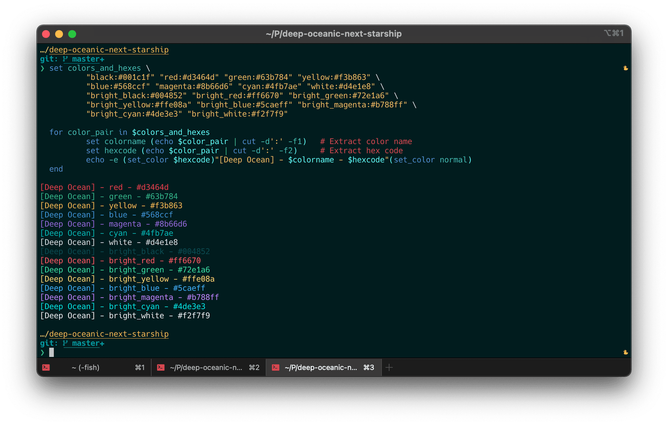Click output line 'bright_yellow - #ffe08a'
This screenshot has height=425, width=668.
pyautogui.click(x=127, y=279)
